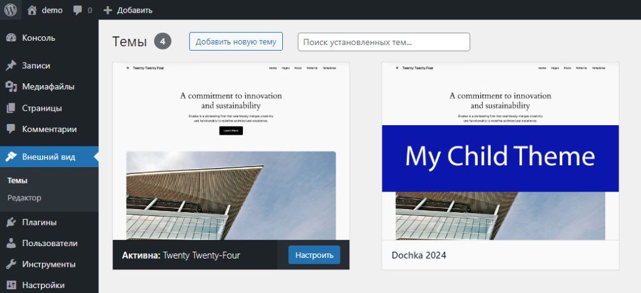Open the Twenty Twenty-Four theme screenshot
This screenshot has width=641, height=293.
coord(231,151)
